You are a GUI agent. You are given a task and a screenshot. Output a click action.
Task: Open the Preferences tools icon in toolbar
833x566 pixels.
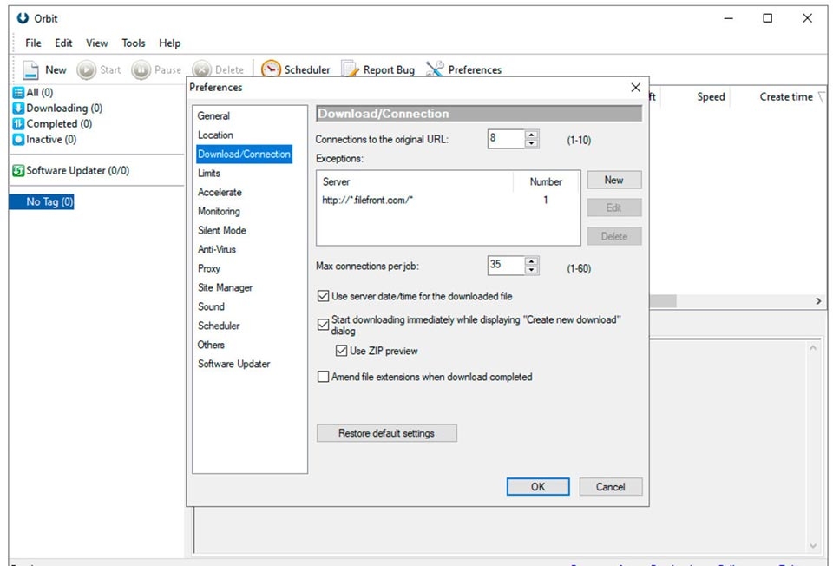[435, 69]
